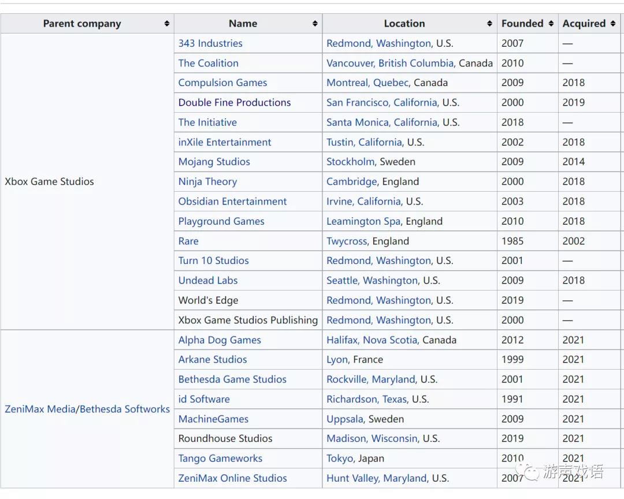Open the Ninja Theory link

tap(207, 182)
